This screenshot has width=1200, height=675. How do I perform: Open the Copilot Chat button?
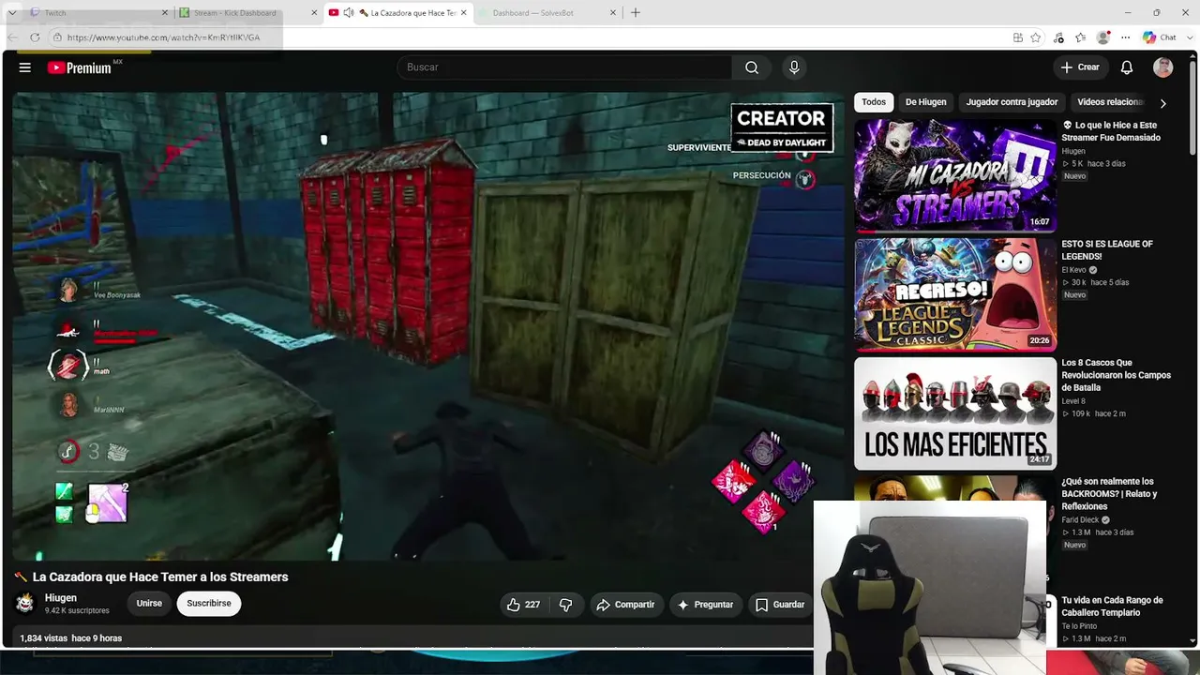click(1160, 37)
